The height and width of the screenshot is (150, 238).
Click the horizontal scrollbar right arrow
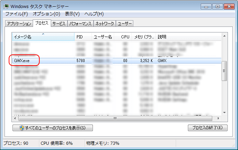pyautogui.click(x=218, y=118)
